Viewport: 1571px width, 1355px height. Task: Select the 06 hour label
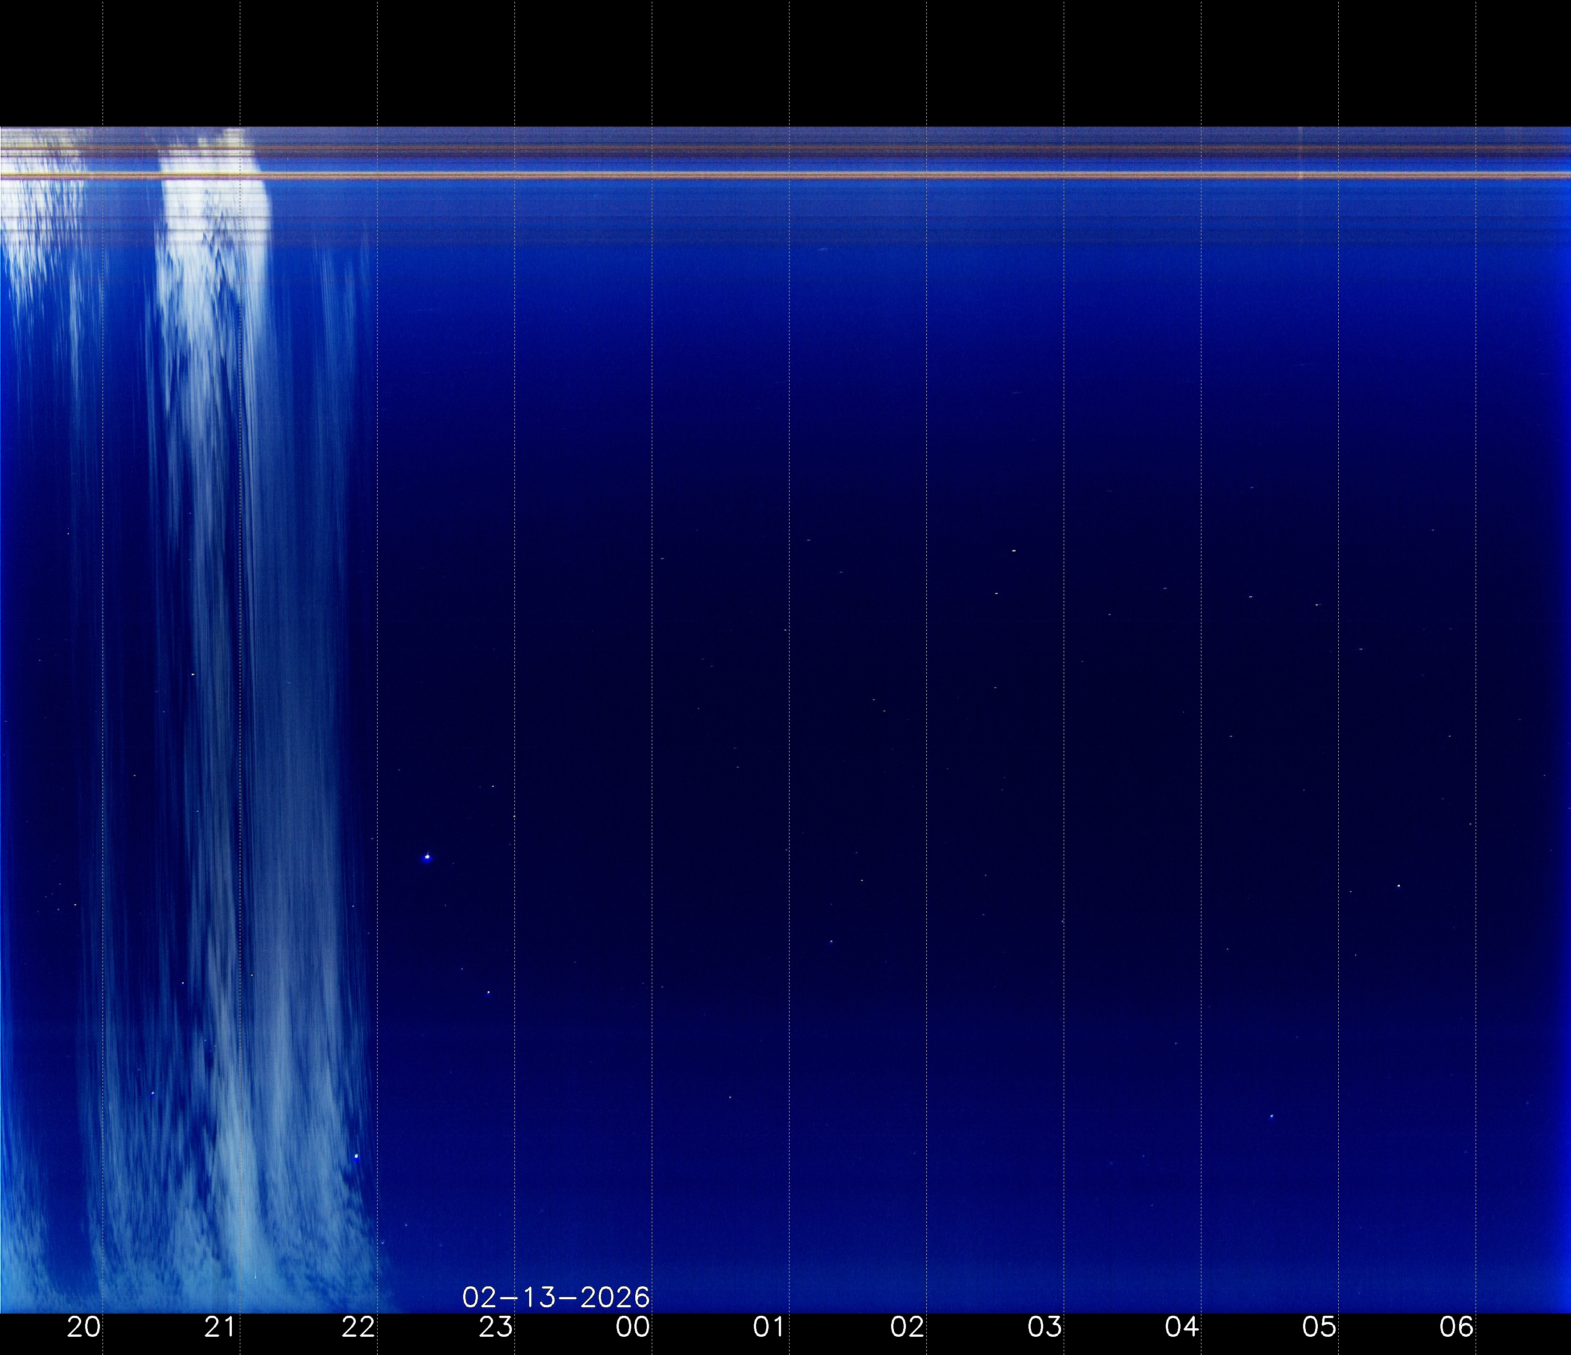[x=1456, y=1327]
